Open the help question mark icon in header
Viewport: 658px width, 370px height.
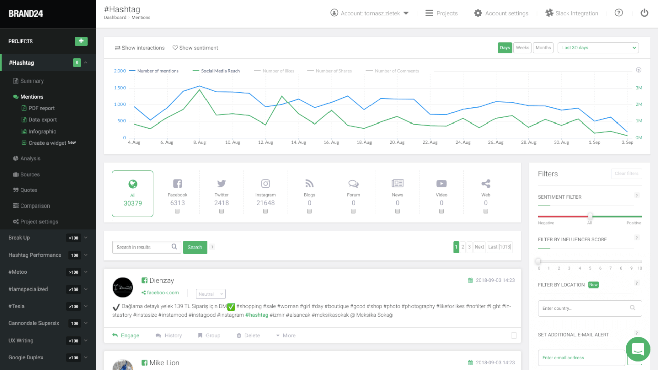tap(619, 13)
